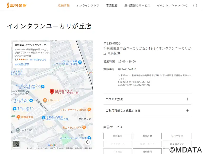Expand ご利用可能なお支払い方法 plus icon

[x=187, y=110]
